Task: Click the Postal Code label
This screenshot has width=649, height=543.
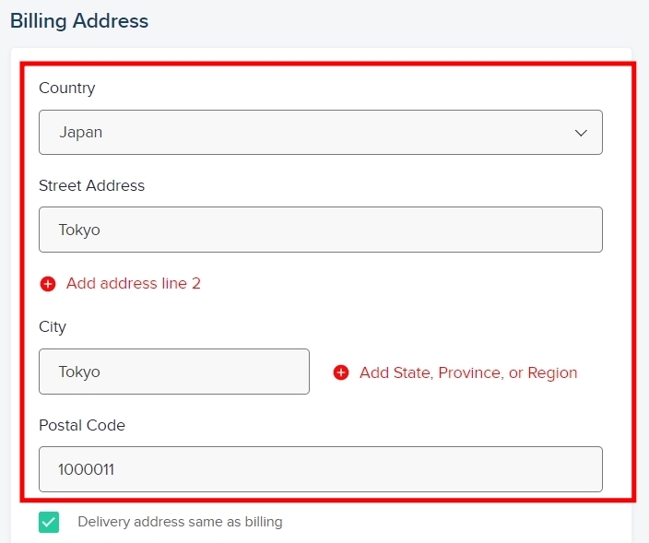Action: (x=82, y=426)
